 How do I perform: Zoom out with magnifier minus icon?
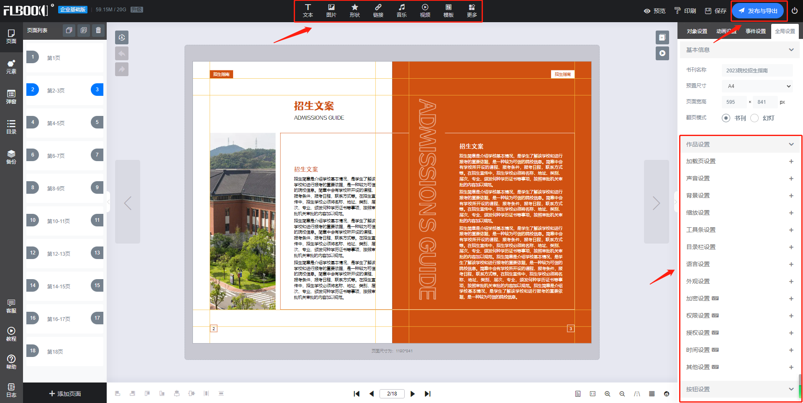(x=622, y=394)
